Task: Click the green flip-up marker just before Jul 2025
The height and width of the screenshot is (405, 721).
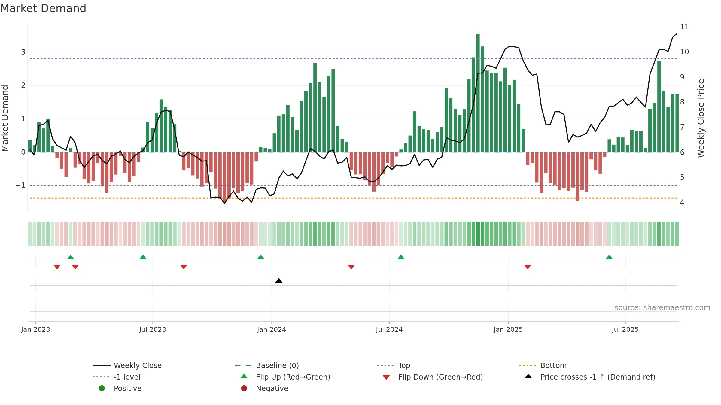Action: tap(609, 257)
